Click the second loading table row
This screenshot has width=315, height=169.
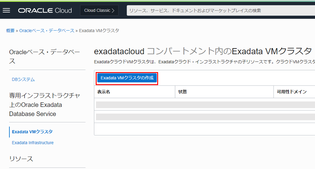pyautogui.click(x=205, y=117)
